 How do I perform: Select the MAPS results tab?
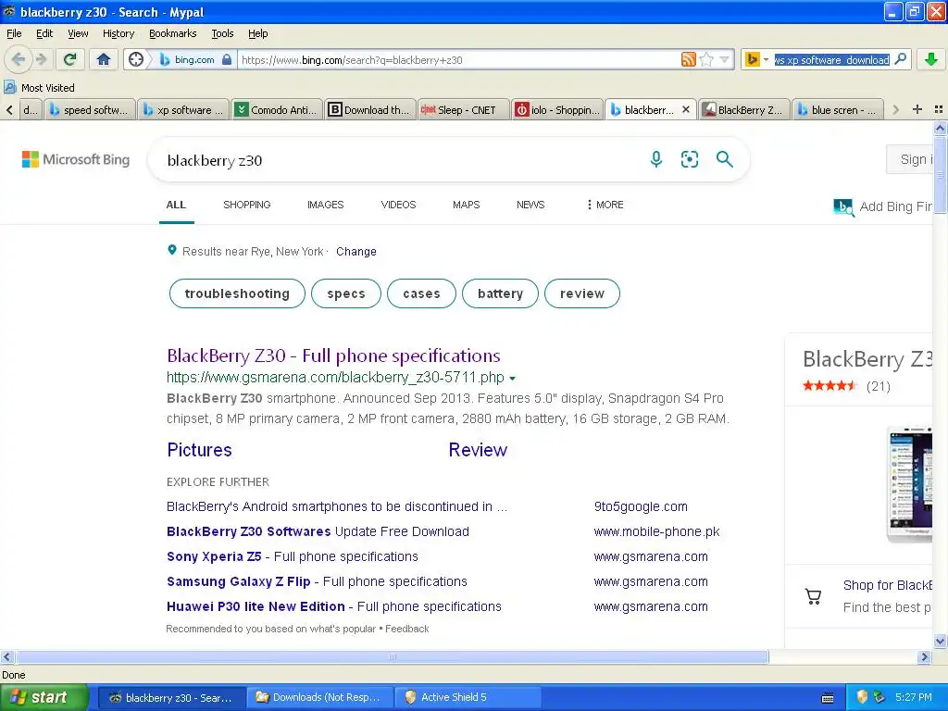point(467,205)
